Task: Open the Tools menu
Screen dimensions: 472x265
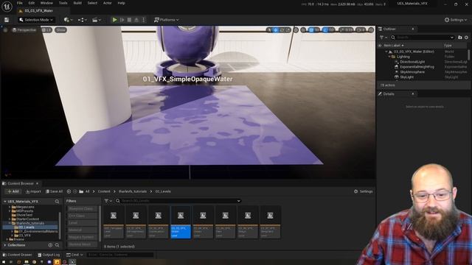Action: click(63, 3)
